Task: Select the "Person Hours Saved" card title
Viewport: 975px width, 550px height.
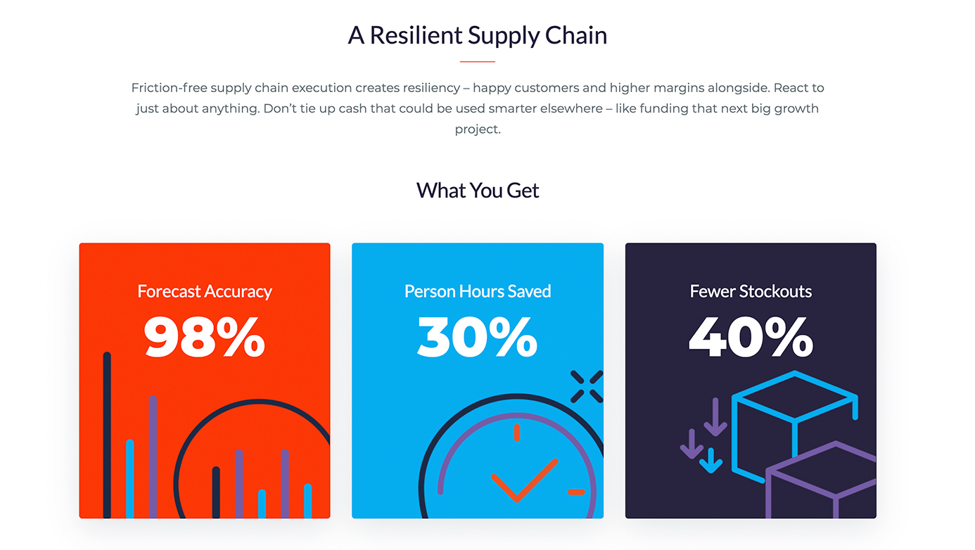Action: pos(478,291)
